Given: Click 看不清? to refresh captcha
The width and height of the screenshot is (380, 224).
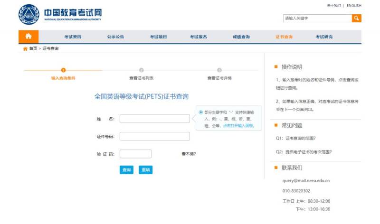Looking at the screenshot, I should 189,154.
